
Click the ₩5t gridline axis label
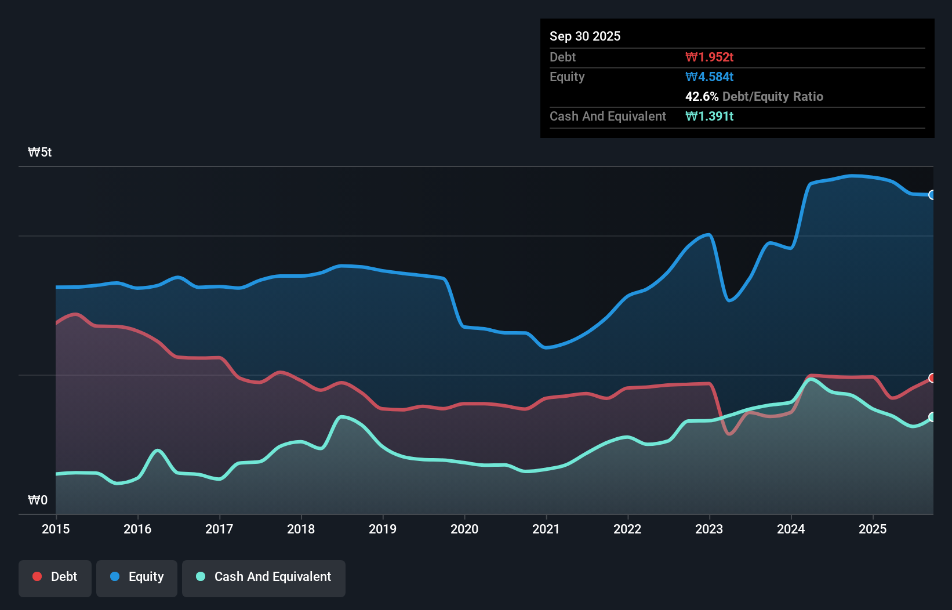click(39, 152)
